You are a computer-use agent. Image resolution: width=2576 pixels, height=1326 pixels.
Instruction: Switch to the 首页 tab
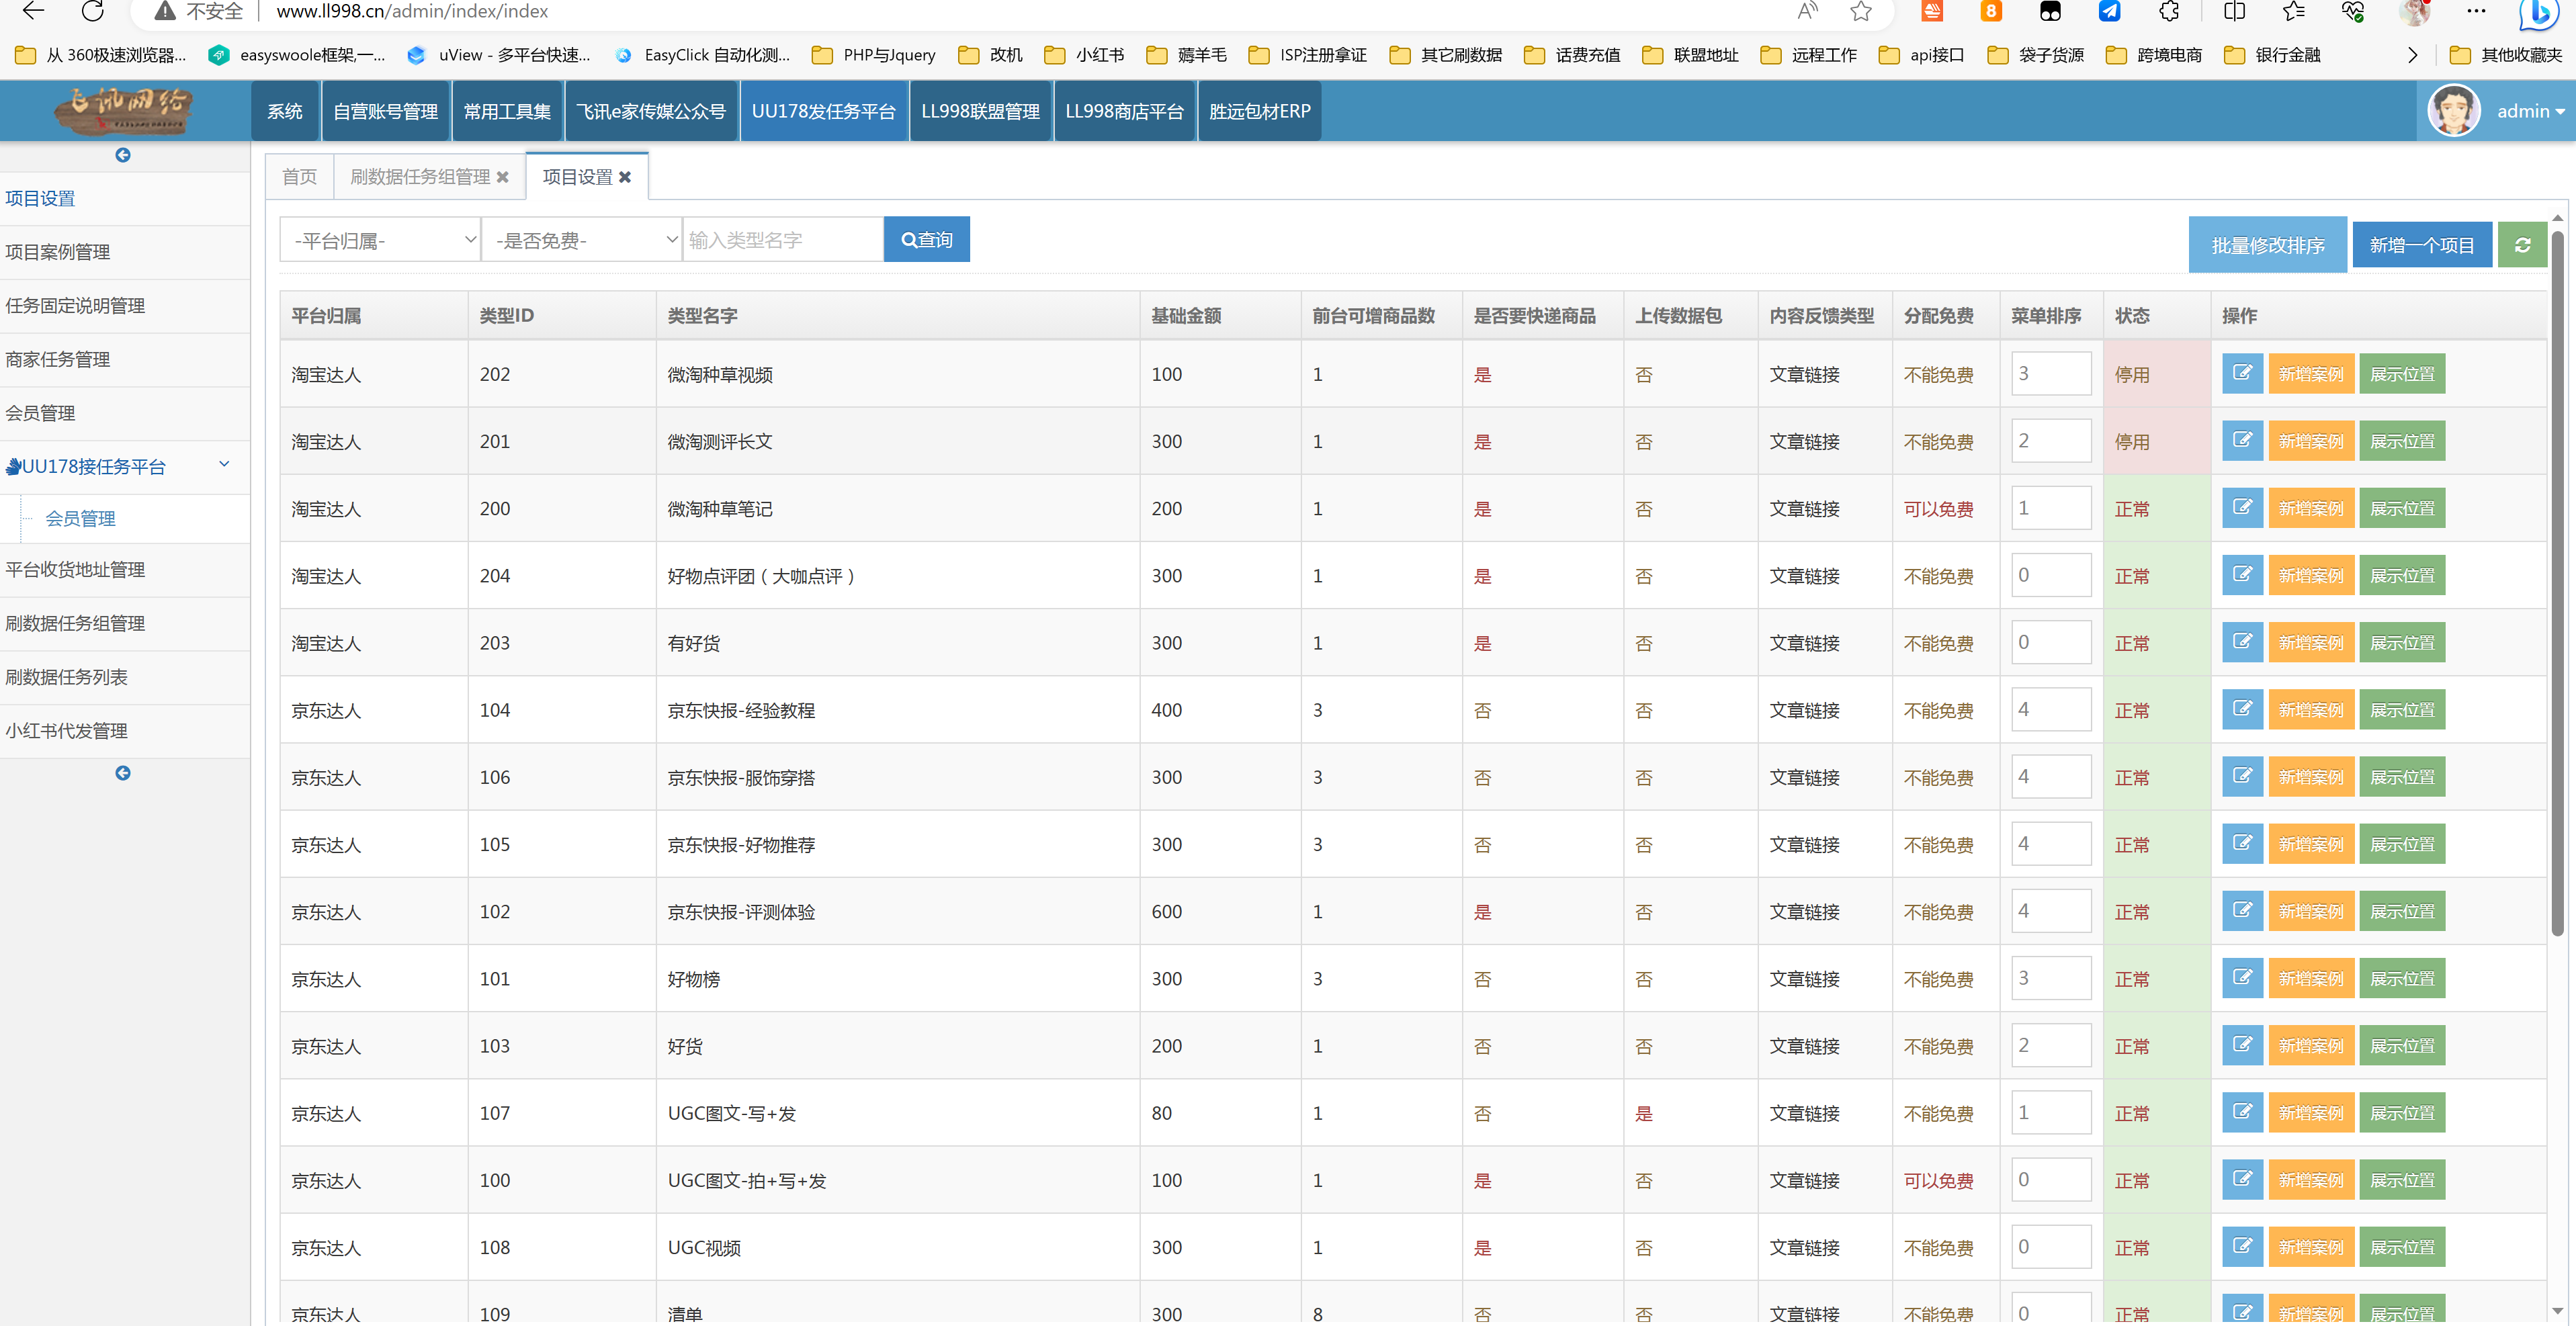299,177
